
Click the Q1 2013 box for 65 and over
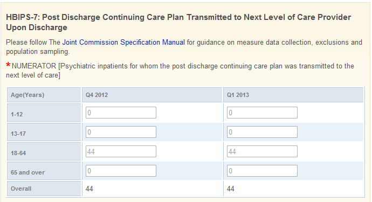pos(262,171)
